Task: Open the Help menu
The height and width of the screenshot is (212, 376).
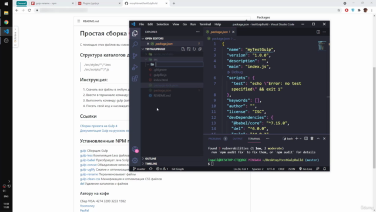Action: (x=217, y=24)
